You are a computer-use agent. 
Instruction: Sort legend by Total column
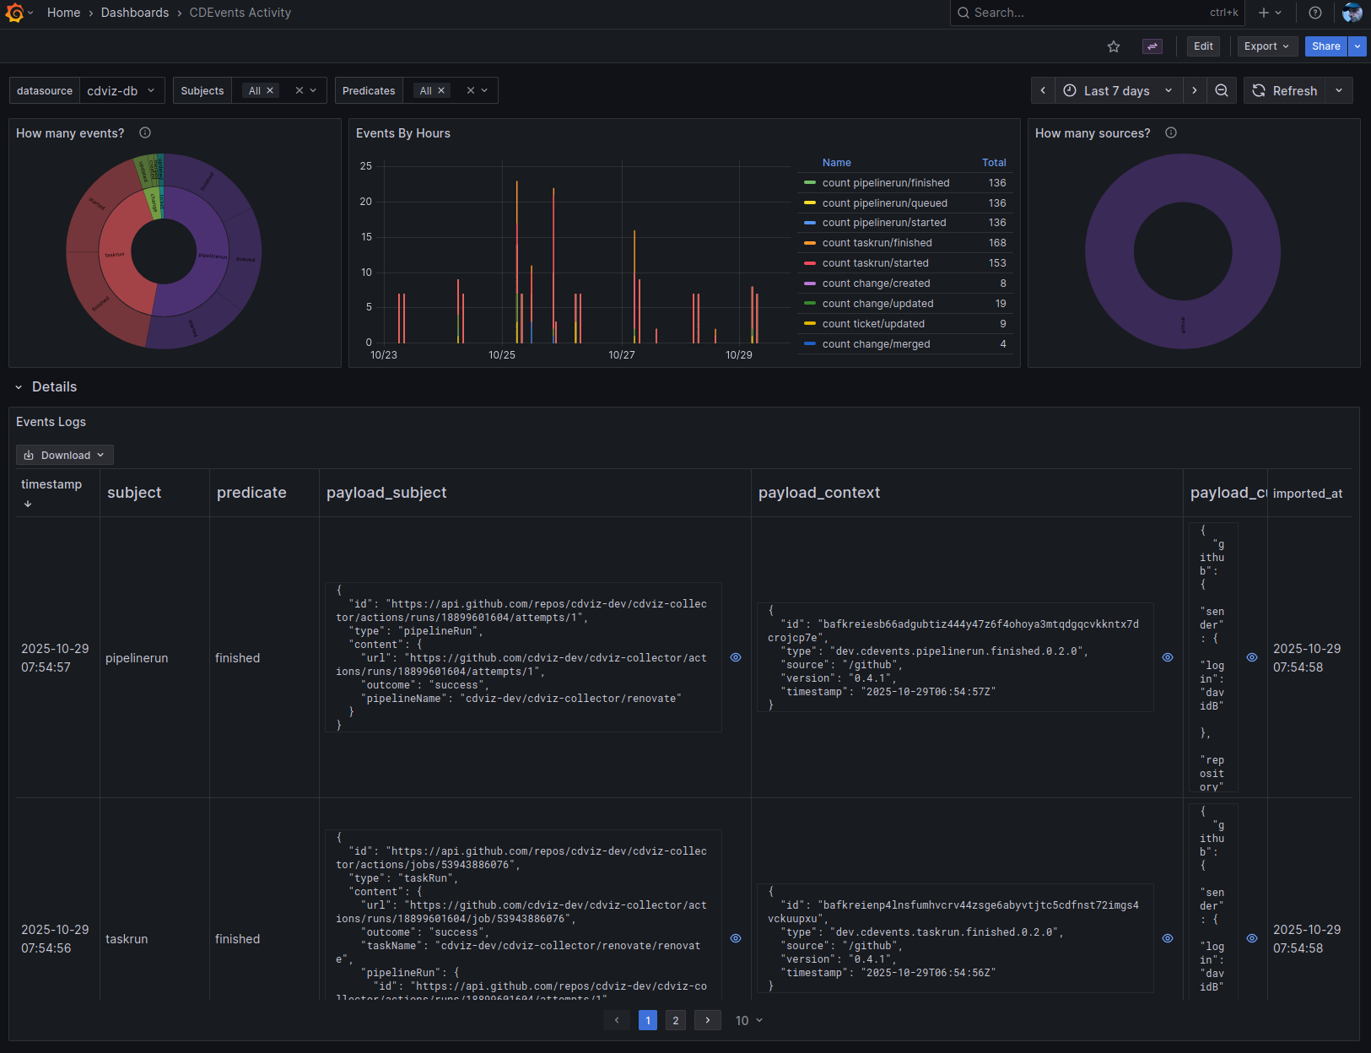click(x=994, y=163)
